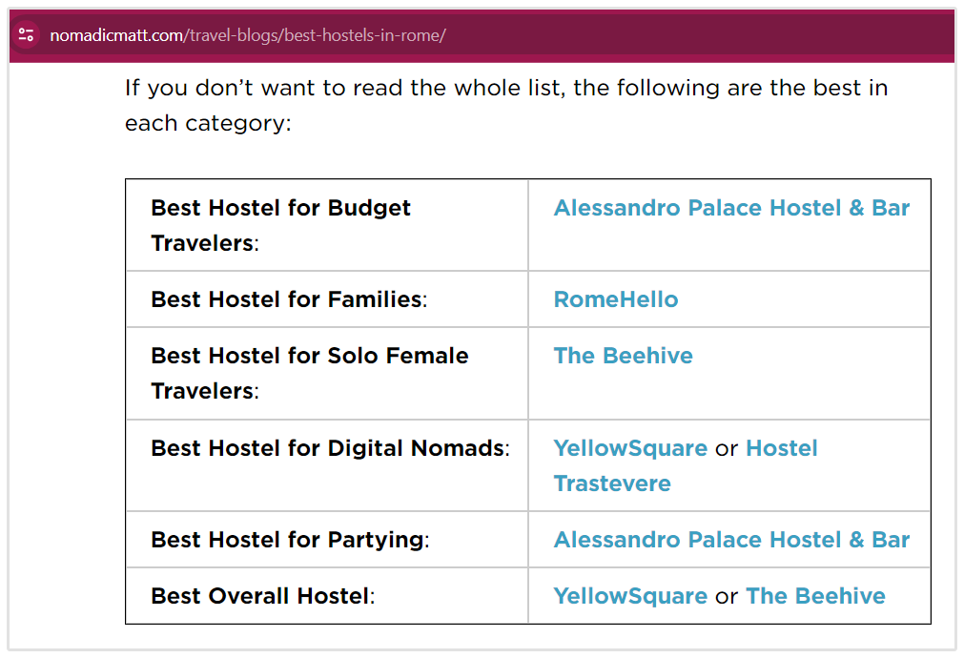Open The Beehive link in Best Overall row
This screenshot has height=658, width=964.
coord(815,596)
